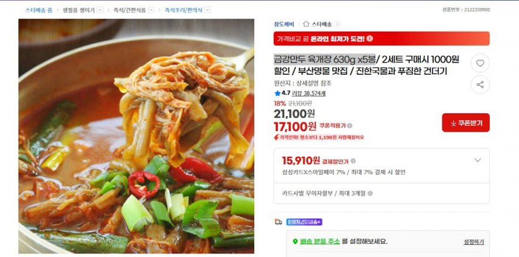
Task: Expand the 결제할인가 details chevron
Action: (x=477, y=160)
